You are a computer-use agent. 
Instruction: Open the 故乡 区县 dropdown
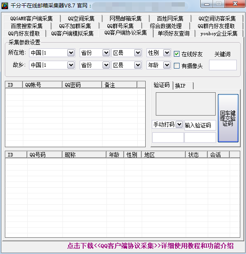pos(138,65)
